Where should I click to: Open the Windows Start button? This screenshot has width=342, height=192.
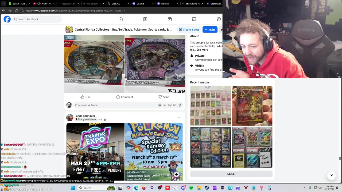tap(73, 188)
